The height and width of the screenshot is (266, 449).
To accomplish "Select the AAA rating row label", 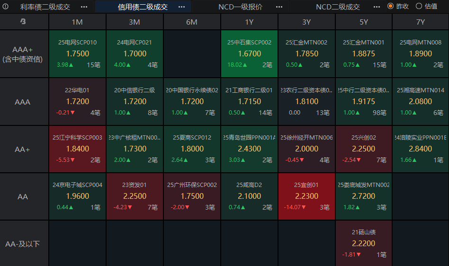I will 24,102.
